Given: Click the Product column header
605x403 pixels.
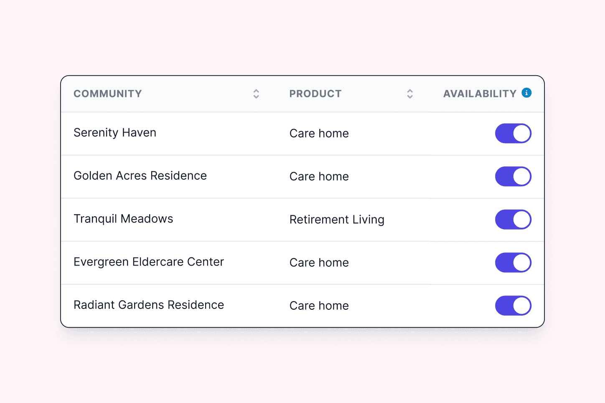Looking at the screenshot, I should pyautogui.click(x=315, y=94).
